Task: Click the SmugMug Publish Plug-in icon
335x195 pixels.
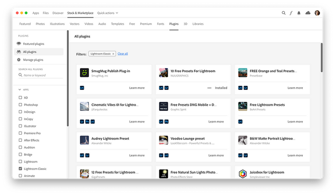Action: click(x=84, y=73)
